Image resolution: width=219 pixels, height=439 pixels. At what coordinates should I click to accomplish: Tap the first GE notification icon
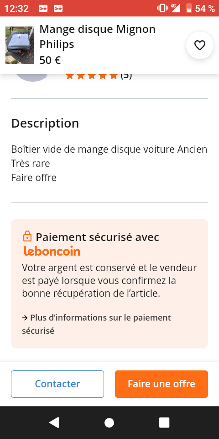tap(43, 9)
